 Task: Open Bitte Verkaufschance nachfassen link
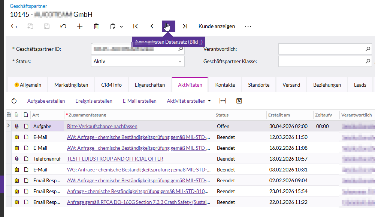coord(102,126)
